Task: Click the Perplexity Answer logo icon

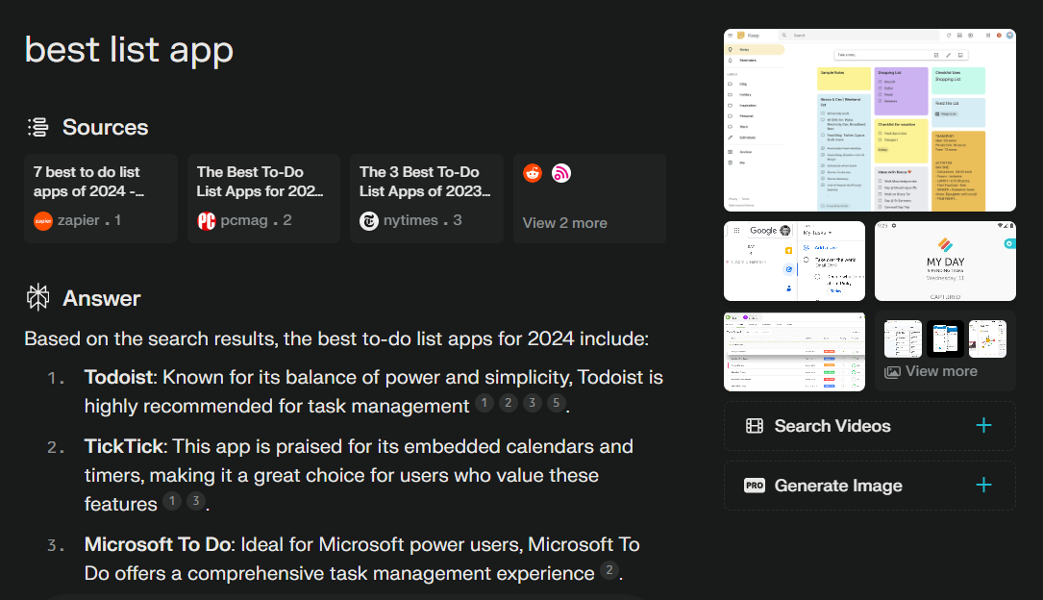Action: [x=37, y=298]
